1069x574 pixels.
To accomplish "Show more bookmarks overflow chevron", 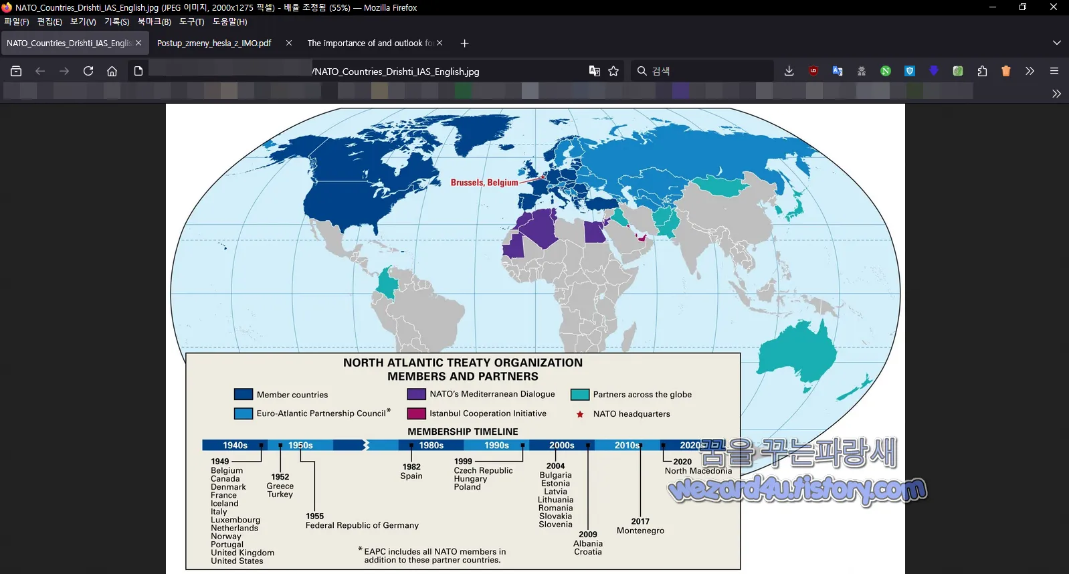I will (1056, 94).
